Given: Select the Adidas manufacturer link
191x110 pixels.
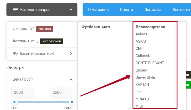Looking at the screenshot, I should (x=141, y=34).
